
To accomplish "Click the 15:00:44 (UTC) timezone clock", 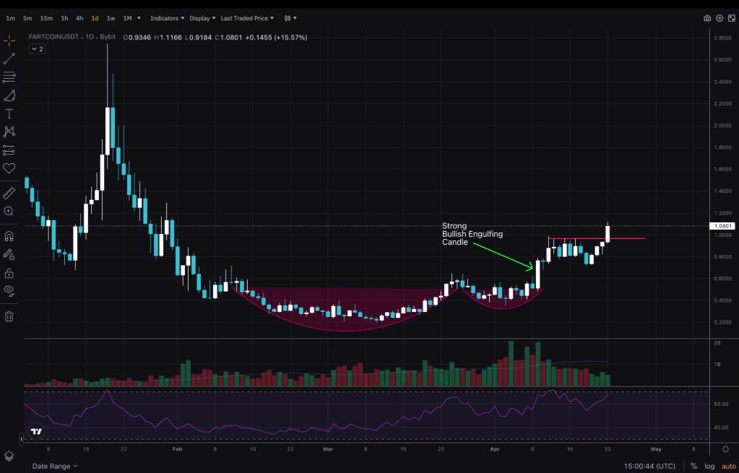I will pyautogui.click(x=649, y=466).
